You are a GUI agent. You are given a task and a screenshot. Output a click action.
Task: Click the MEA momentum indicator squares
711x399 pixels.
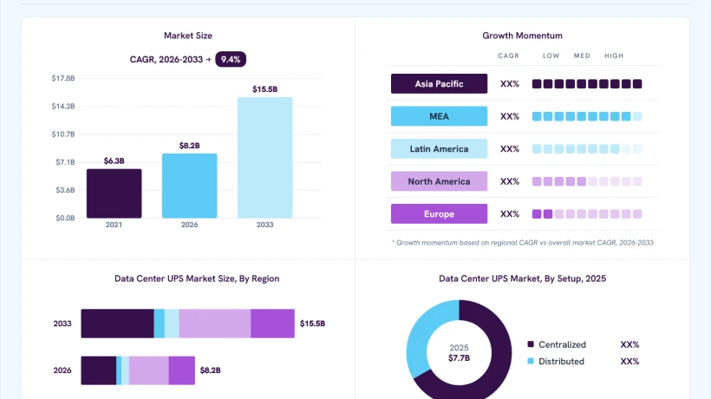coord(587,116)
